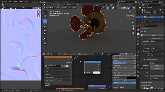Image resolution: width=165 pixels, height=92 pixels.
Task: Adjust the Alpha slider in shader node
Action: [125, 83]
